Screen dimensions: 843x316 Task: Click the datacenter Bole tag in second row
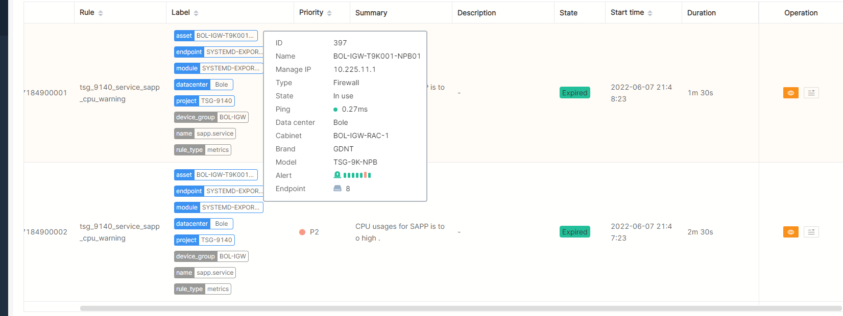point(203,224)
